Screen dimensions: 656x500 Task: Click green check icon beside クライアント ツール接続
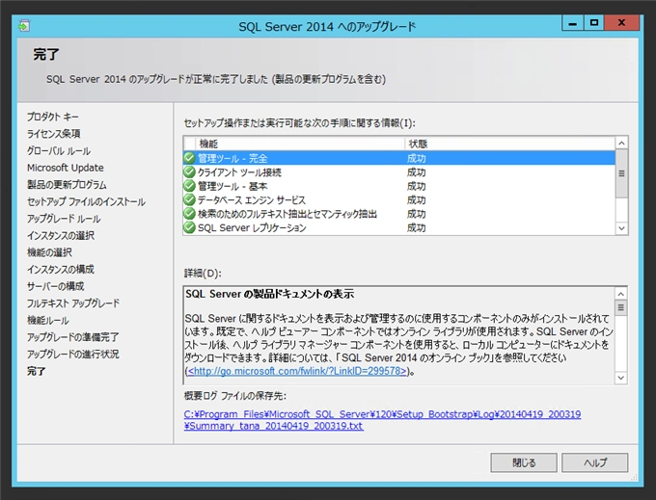[189, 172]
